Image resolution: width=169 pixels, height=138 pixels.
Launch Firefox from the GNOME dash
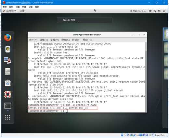pos(7,38)
